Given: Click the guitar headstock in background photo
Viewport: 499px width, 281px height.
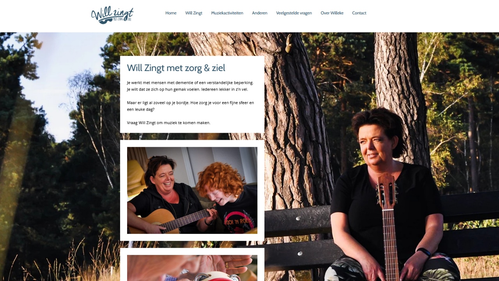Looking at the screenshot, I should click(x=386, y=190).
